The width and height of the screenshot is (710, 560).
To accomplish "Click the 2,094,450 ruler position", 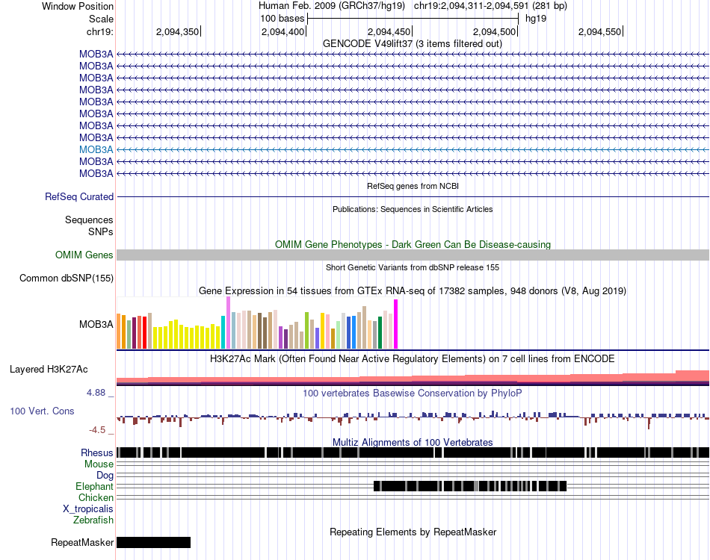I will coord(389,31).
